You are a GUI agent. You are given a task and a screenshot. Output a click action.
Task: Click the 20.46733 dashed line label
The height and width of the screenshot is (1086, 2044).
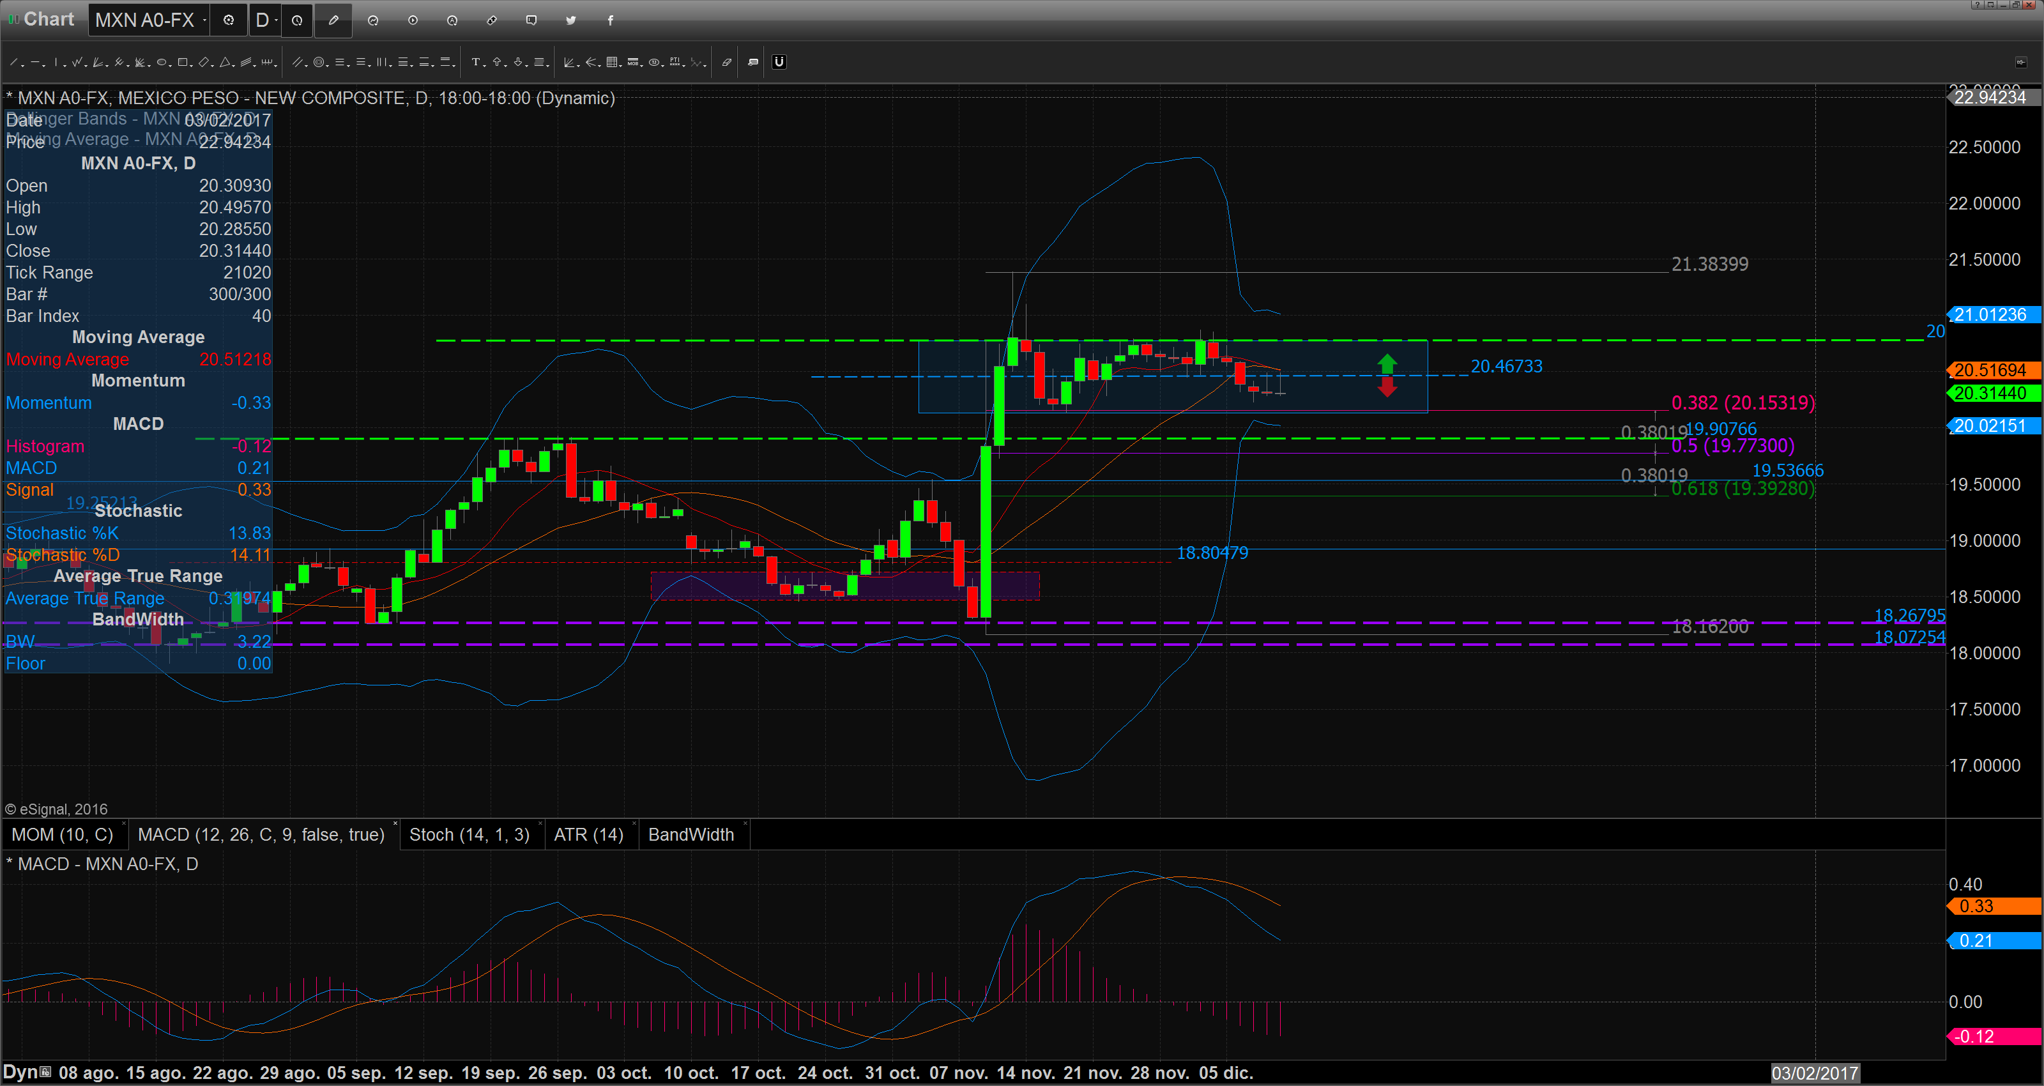[x=1506, y=366]
